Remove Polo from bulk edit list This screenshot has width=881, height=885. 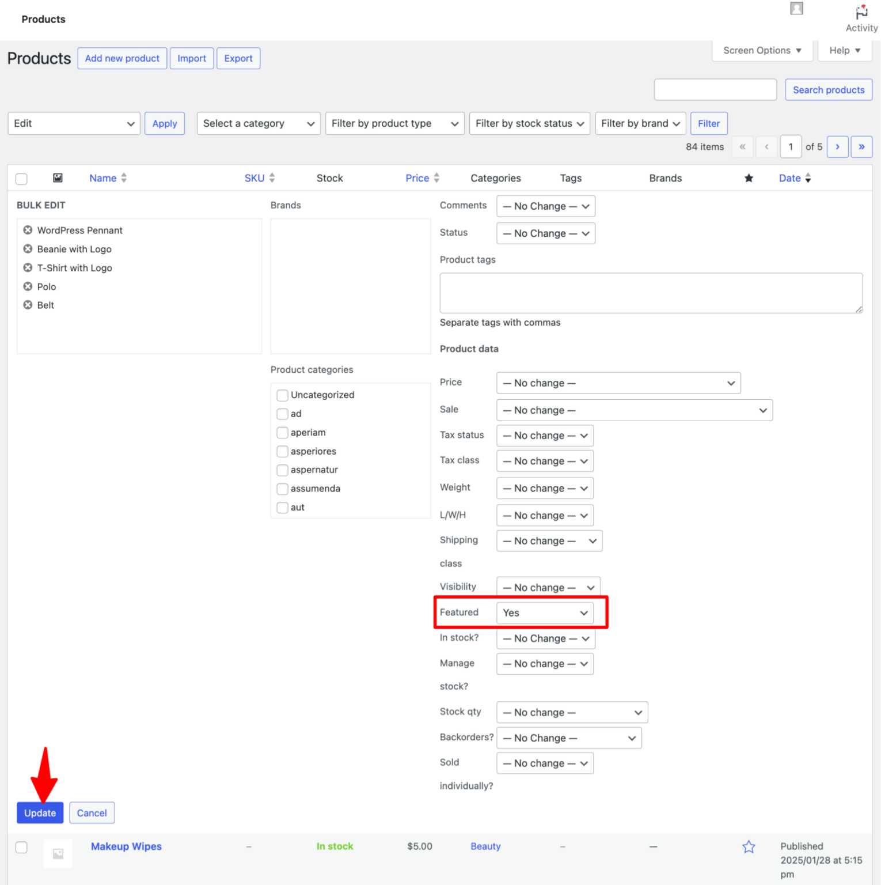tap(28, 286)
